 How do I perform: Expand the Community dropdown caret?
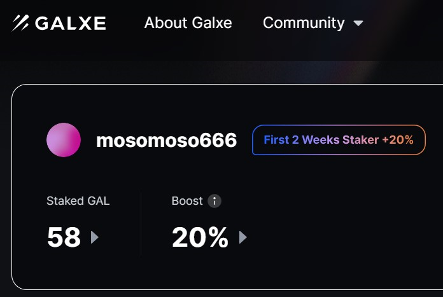358,23
